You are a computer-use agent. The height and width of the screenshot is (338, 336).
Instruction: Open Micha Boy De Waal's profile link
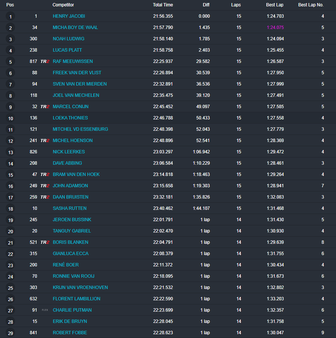[75, 28]
